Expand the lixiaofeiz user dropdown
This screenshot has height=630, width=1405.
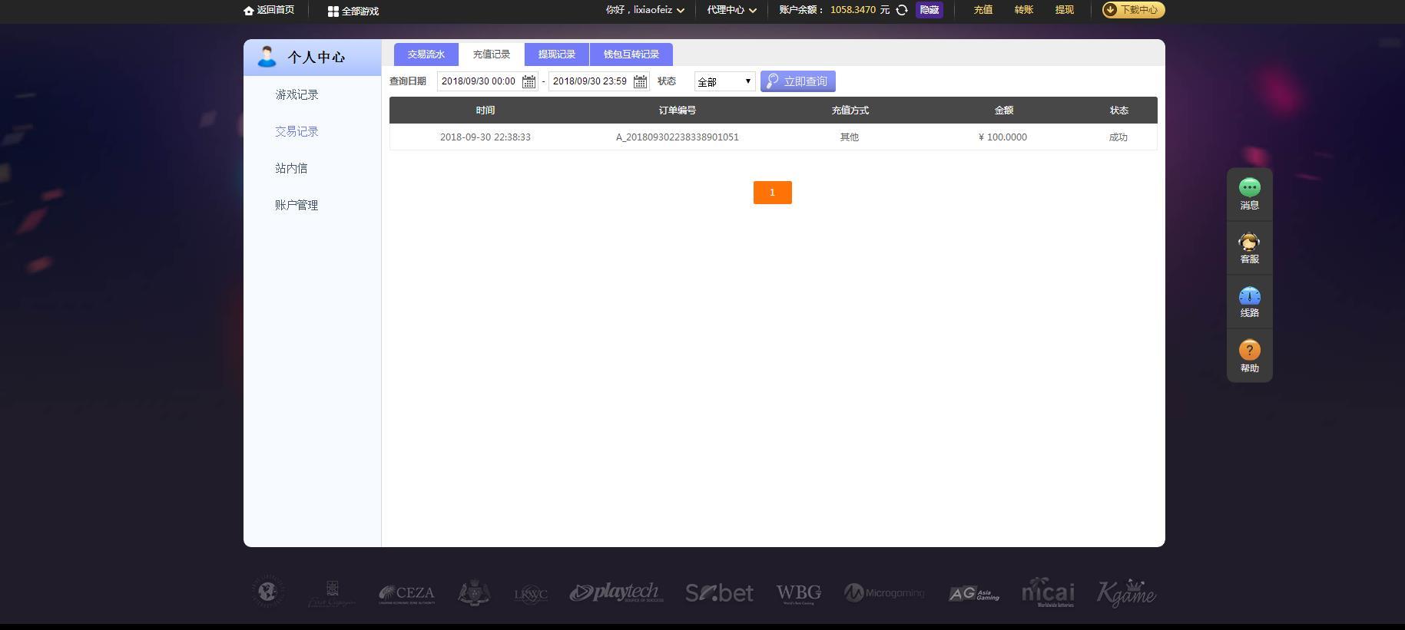[x=645, y=10]
